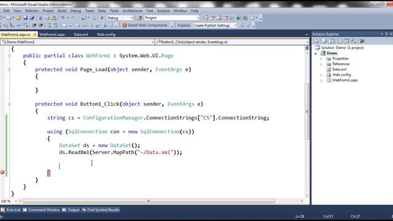Uncomment selected lines icon

point(56,25)
